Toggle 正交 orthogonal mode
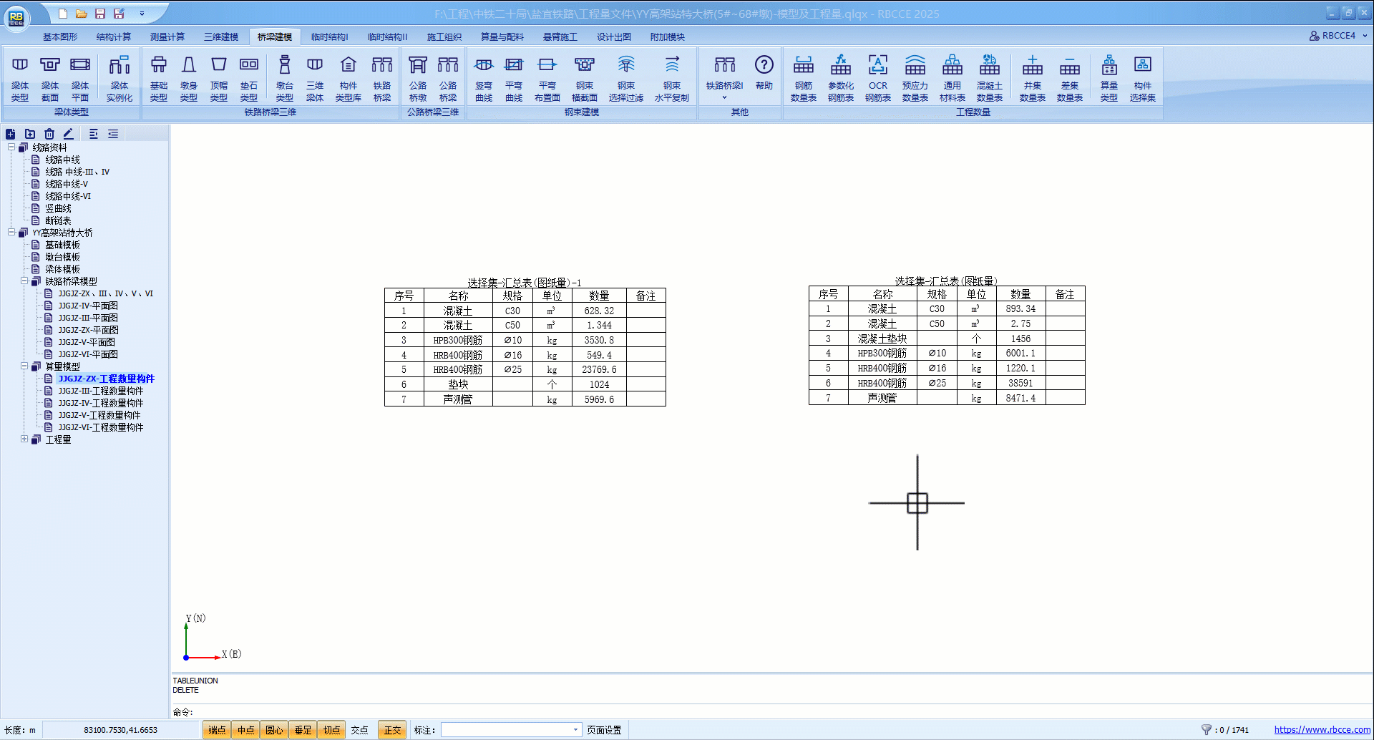The height and width of the screenshot is (740, 1374). click(x=392, y=730)
